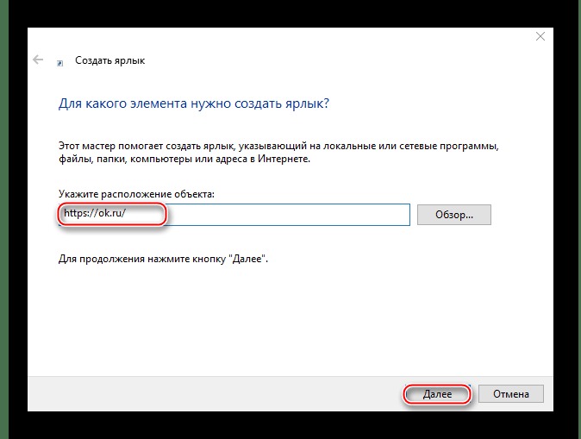Click the label Укажите расположение объекта:

pos(136,194)
